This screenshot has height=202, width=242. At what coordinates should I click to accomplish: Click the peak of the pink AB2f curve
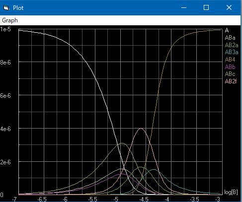pyautogui.click(x=141, y=129)
